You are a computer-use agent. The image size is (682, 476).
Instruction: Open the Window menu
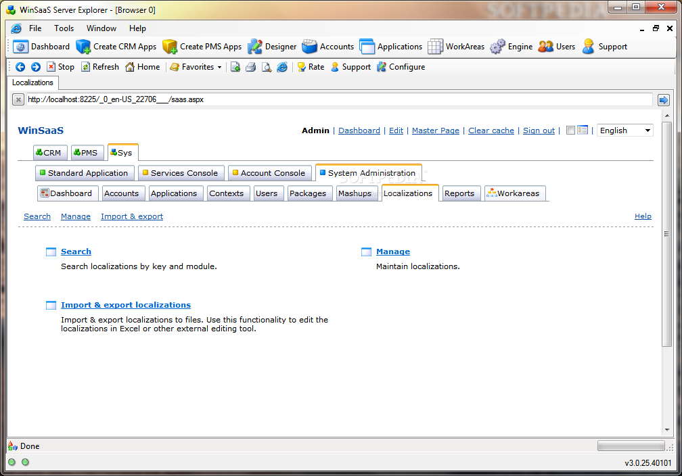pyautogui.click(x=101, y=28)
